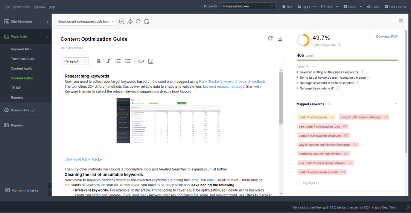The image size is (411, 213).
Task: Insert hyperlink using link icon
Action: pos(141,61)
